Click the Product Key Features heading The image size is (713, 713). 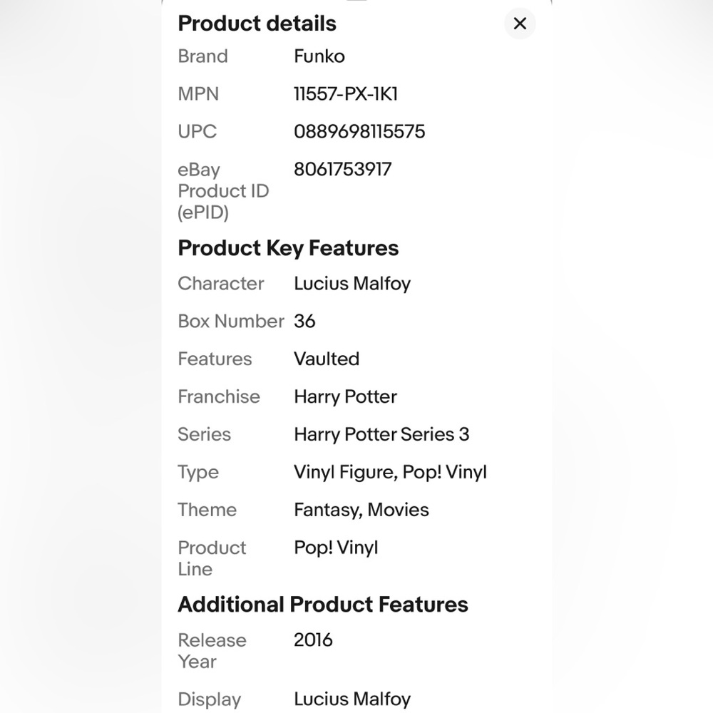click(288, 248)
